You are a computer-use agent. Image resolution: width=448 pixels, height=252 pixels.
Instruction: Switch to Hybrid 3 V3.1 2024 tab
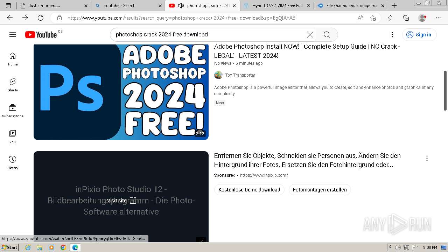276,6
